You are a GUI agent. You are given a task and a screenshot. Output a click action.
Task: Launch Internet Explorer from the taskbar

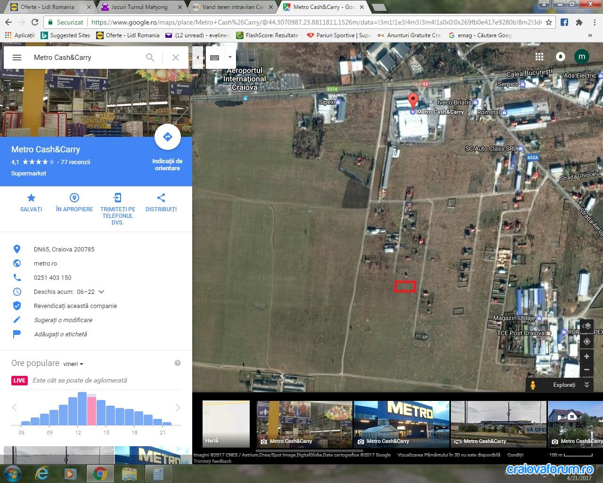point(42,473)
